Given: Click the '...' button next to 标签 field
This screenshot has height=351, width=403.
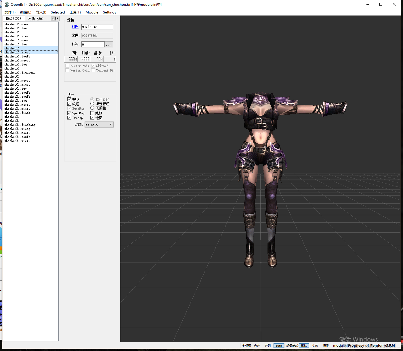Looking at the screenshot, I should 109,45.
